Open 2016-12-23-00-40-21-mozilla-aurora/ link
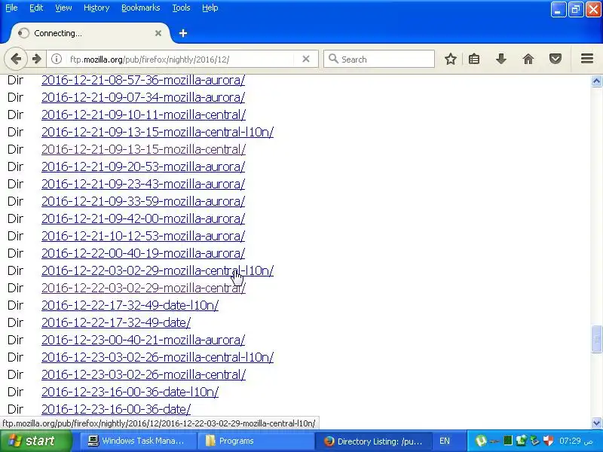Viewport: 603px width, 452px height. [x=143, y=340]
